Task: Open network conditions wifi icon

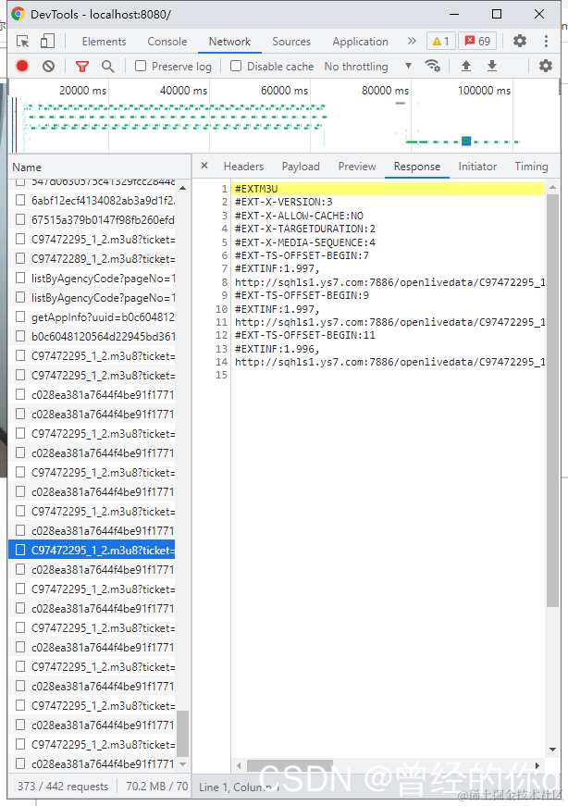Action: [432, 66]
